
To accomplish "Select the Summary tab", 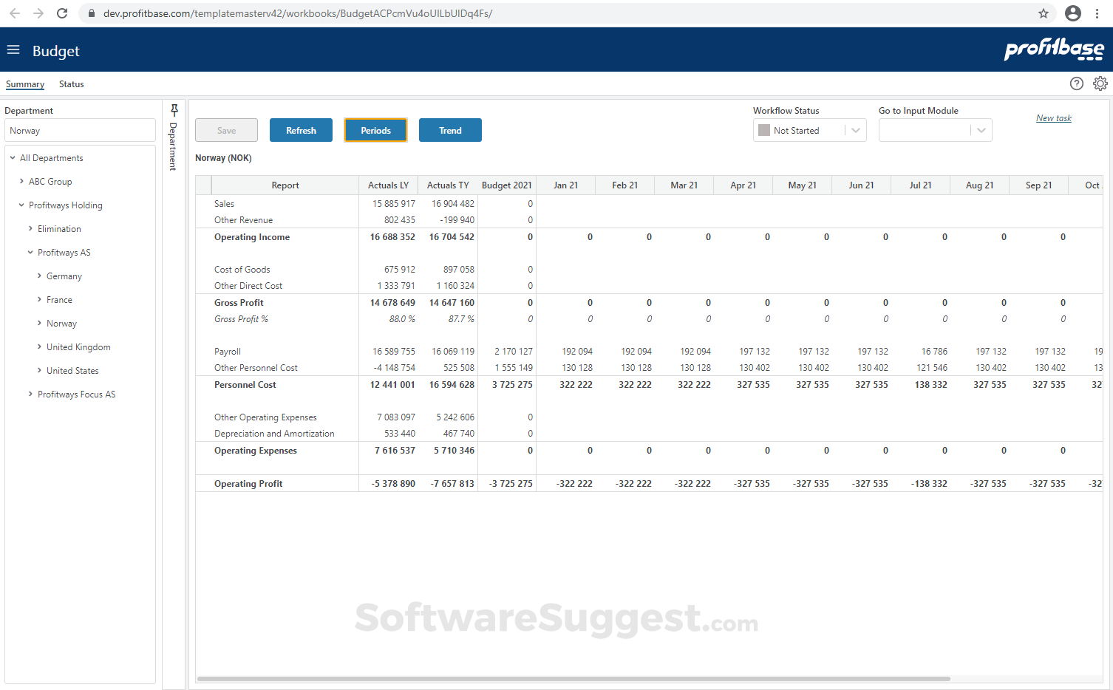I will 24,83.
